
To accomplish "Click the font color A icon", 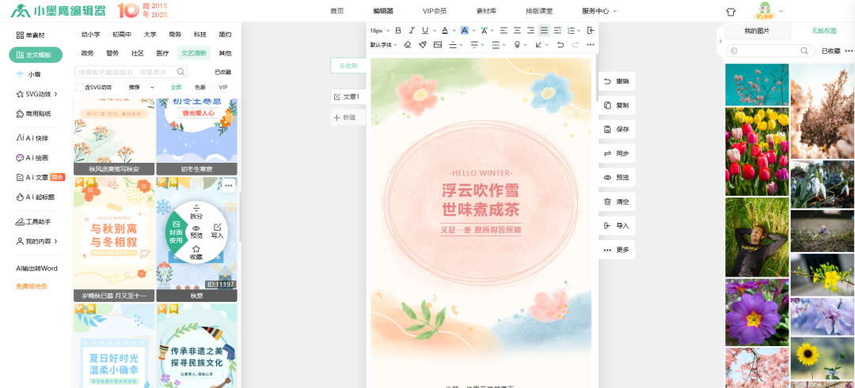I will (445, 31).
